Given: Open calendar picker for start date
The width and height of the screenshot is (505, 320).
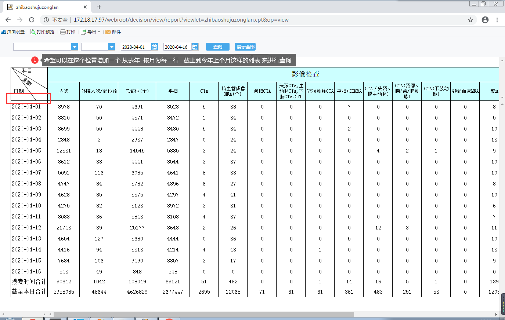Looking at the screenshot, I should 155,47.
